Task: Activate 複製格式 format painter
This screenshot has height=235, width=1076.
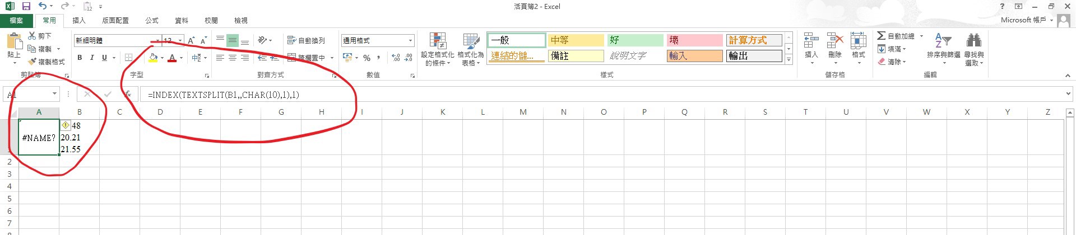Action: click(x=47, y=62)
